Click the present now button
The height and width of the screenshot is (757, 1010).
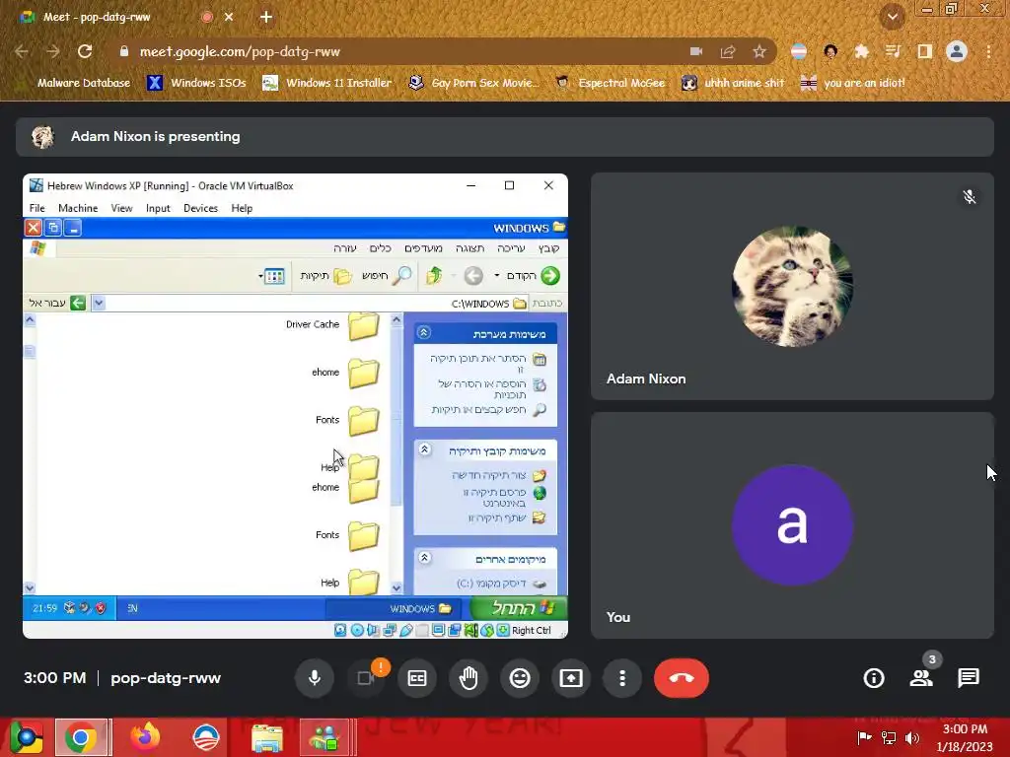point(571,678)
